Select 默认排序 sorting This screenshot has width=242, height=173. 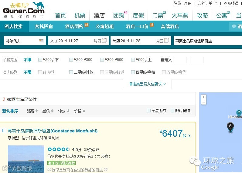click(10, 111)
